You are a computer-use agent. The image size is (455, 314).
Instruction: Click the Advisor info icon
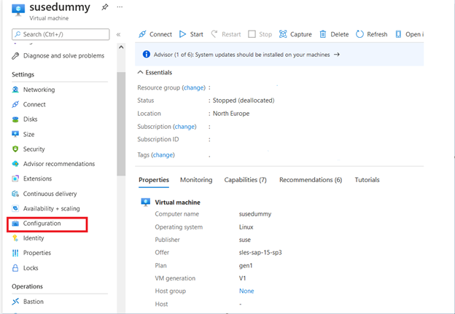tap(147, 54)
